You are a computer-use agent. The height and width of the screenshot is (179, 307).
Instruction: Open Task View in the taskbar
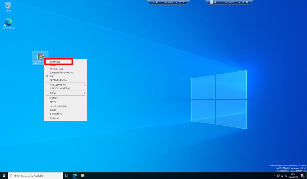tap(67, 175)
